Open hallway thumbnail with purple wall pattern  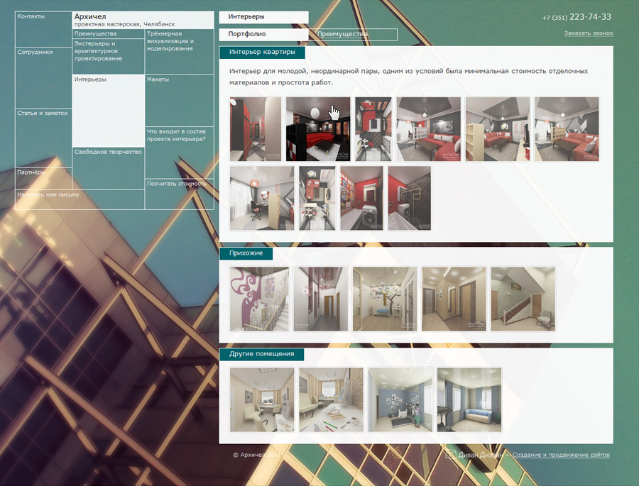pos(259,299)
